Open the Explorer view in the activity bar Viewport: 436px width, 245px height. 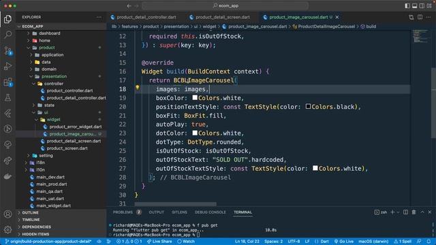(7, 19)
